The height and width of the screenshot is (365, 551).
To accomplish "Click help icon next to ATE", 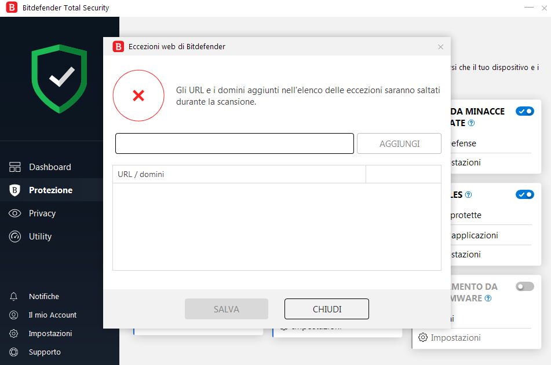I will point(472,123).
